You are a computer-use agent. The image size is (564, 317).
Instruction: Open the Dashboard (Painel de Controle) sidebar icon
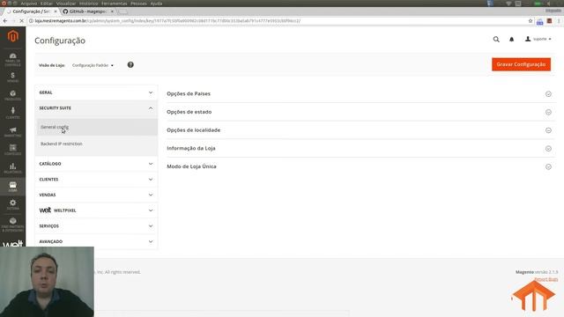click(x=12, y=59)
